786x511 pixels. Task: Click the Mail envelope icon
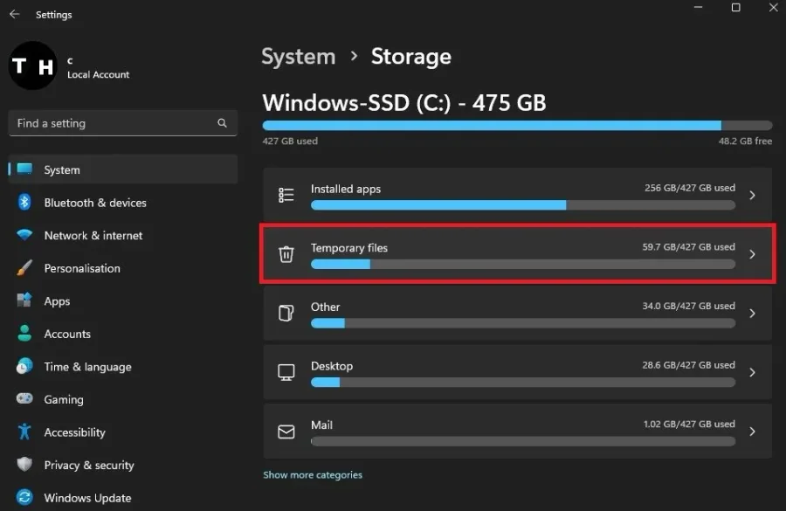tap(286, 432)
